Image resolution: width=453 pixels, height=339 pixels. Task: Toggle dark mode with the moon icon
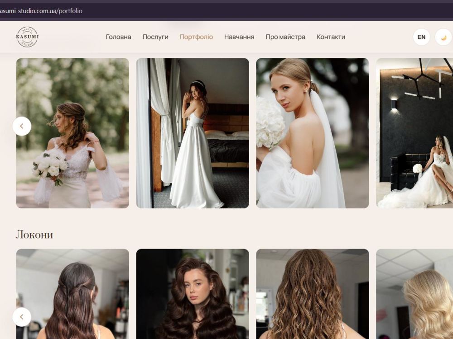(x=443, y=37)
